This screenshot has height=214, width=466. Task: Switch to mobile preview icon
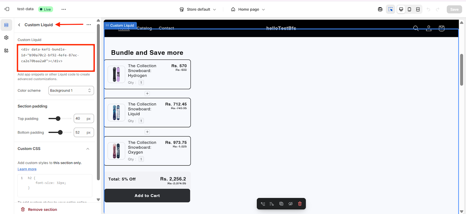click(409, 9)
